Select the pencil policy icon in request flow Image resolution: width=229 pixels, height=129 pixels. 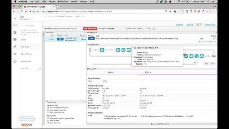point(123,50)
